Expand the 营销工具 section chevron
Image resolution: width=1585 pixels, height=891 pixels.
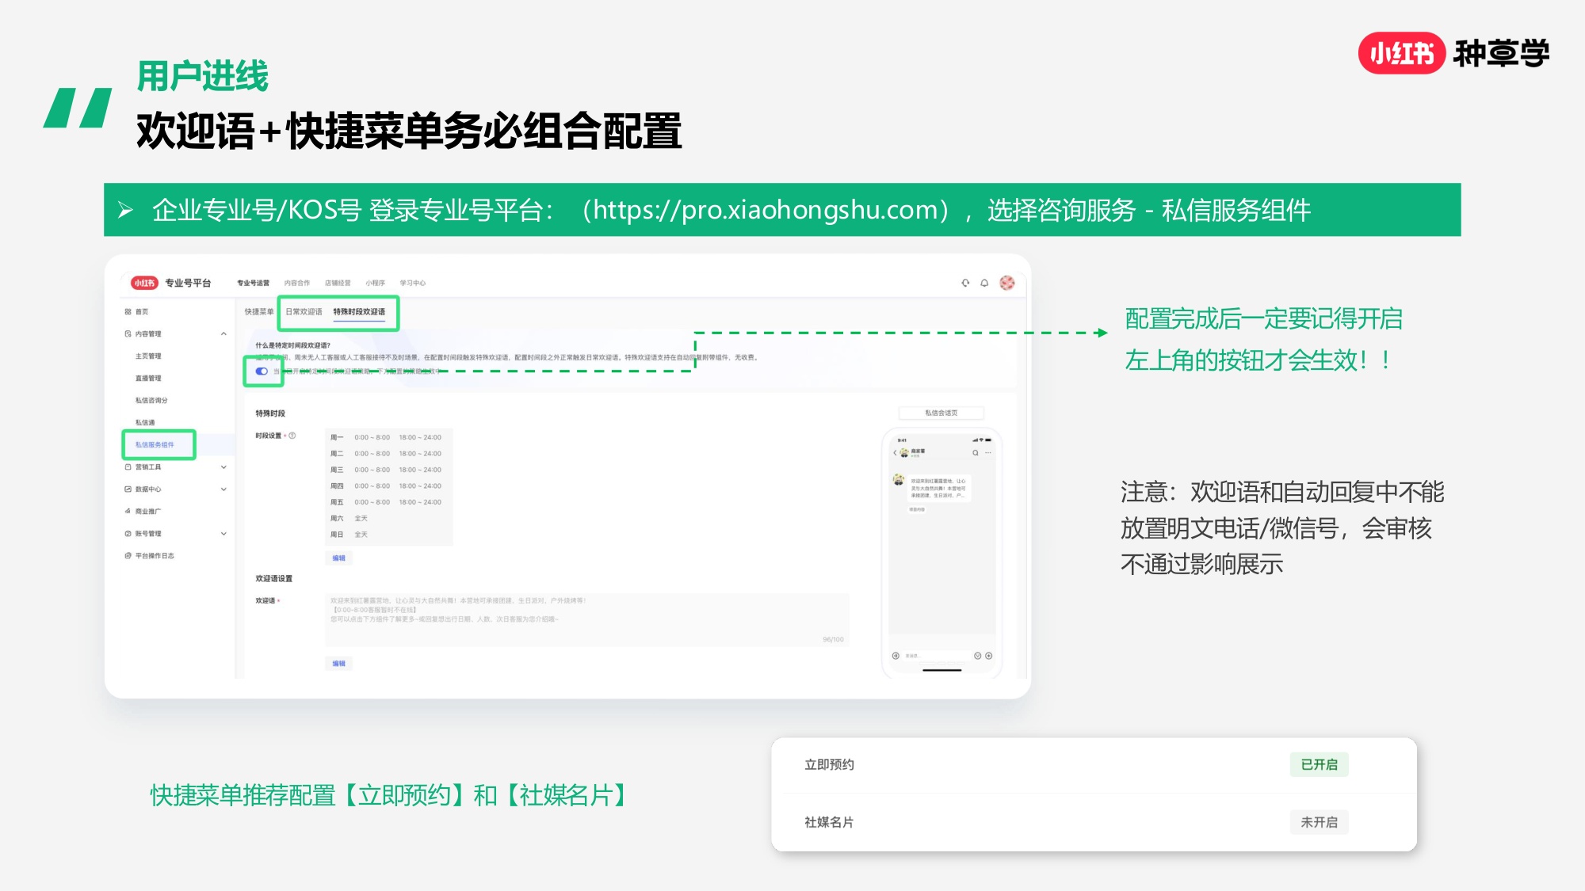click(223, 467)
